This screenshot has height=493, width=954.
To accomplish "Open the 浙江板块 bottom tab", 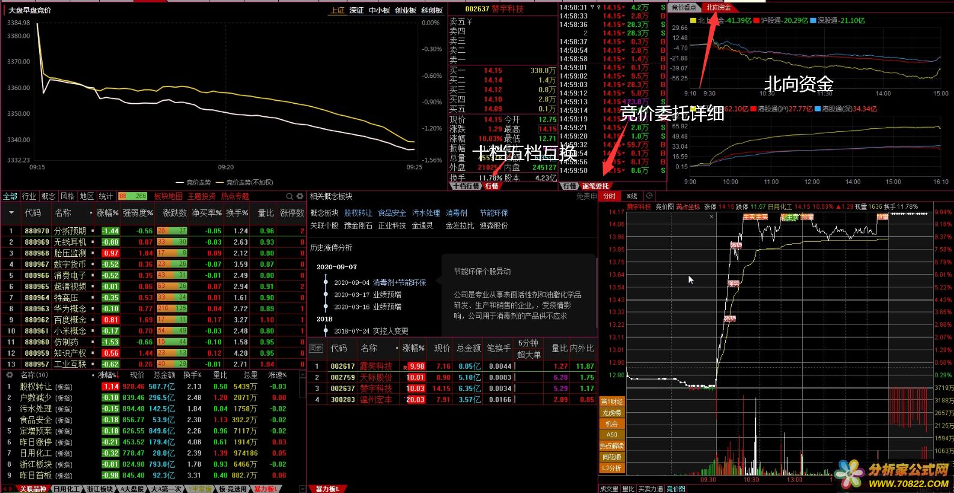I will tap(99, 489).
